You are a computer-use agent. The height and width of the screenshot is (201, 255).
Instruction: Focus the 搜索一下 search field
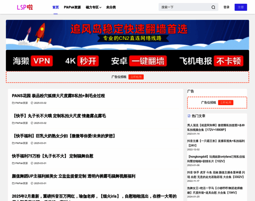pyautogui.click(x=185, y=7)
